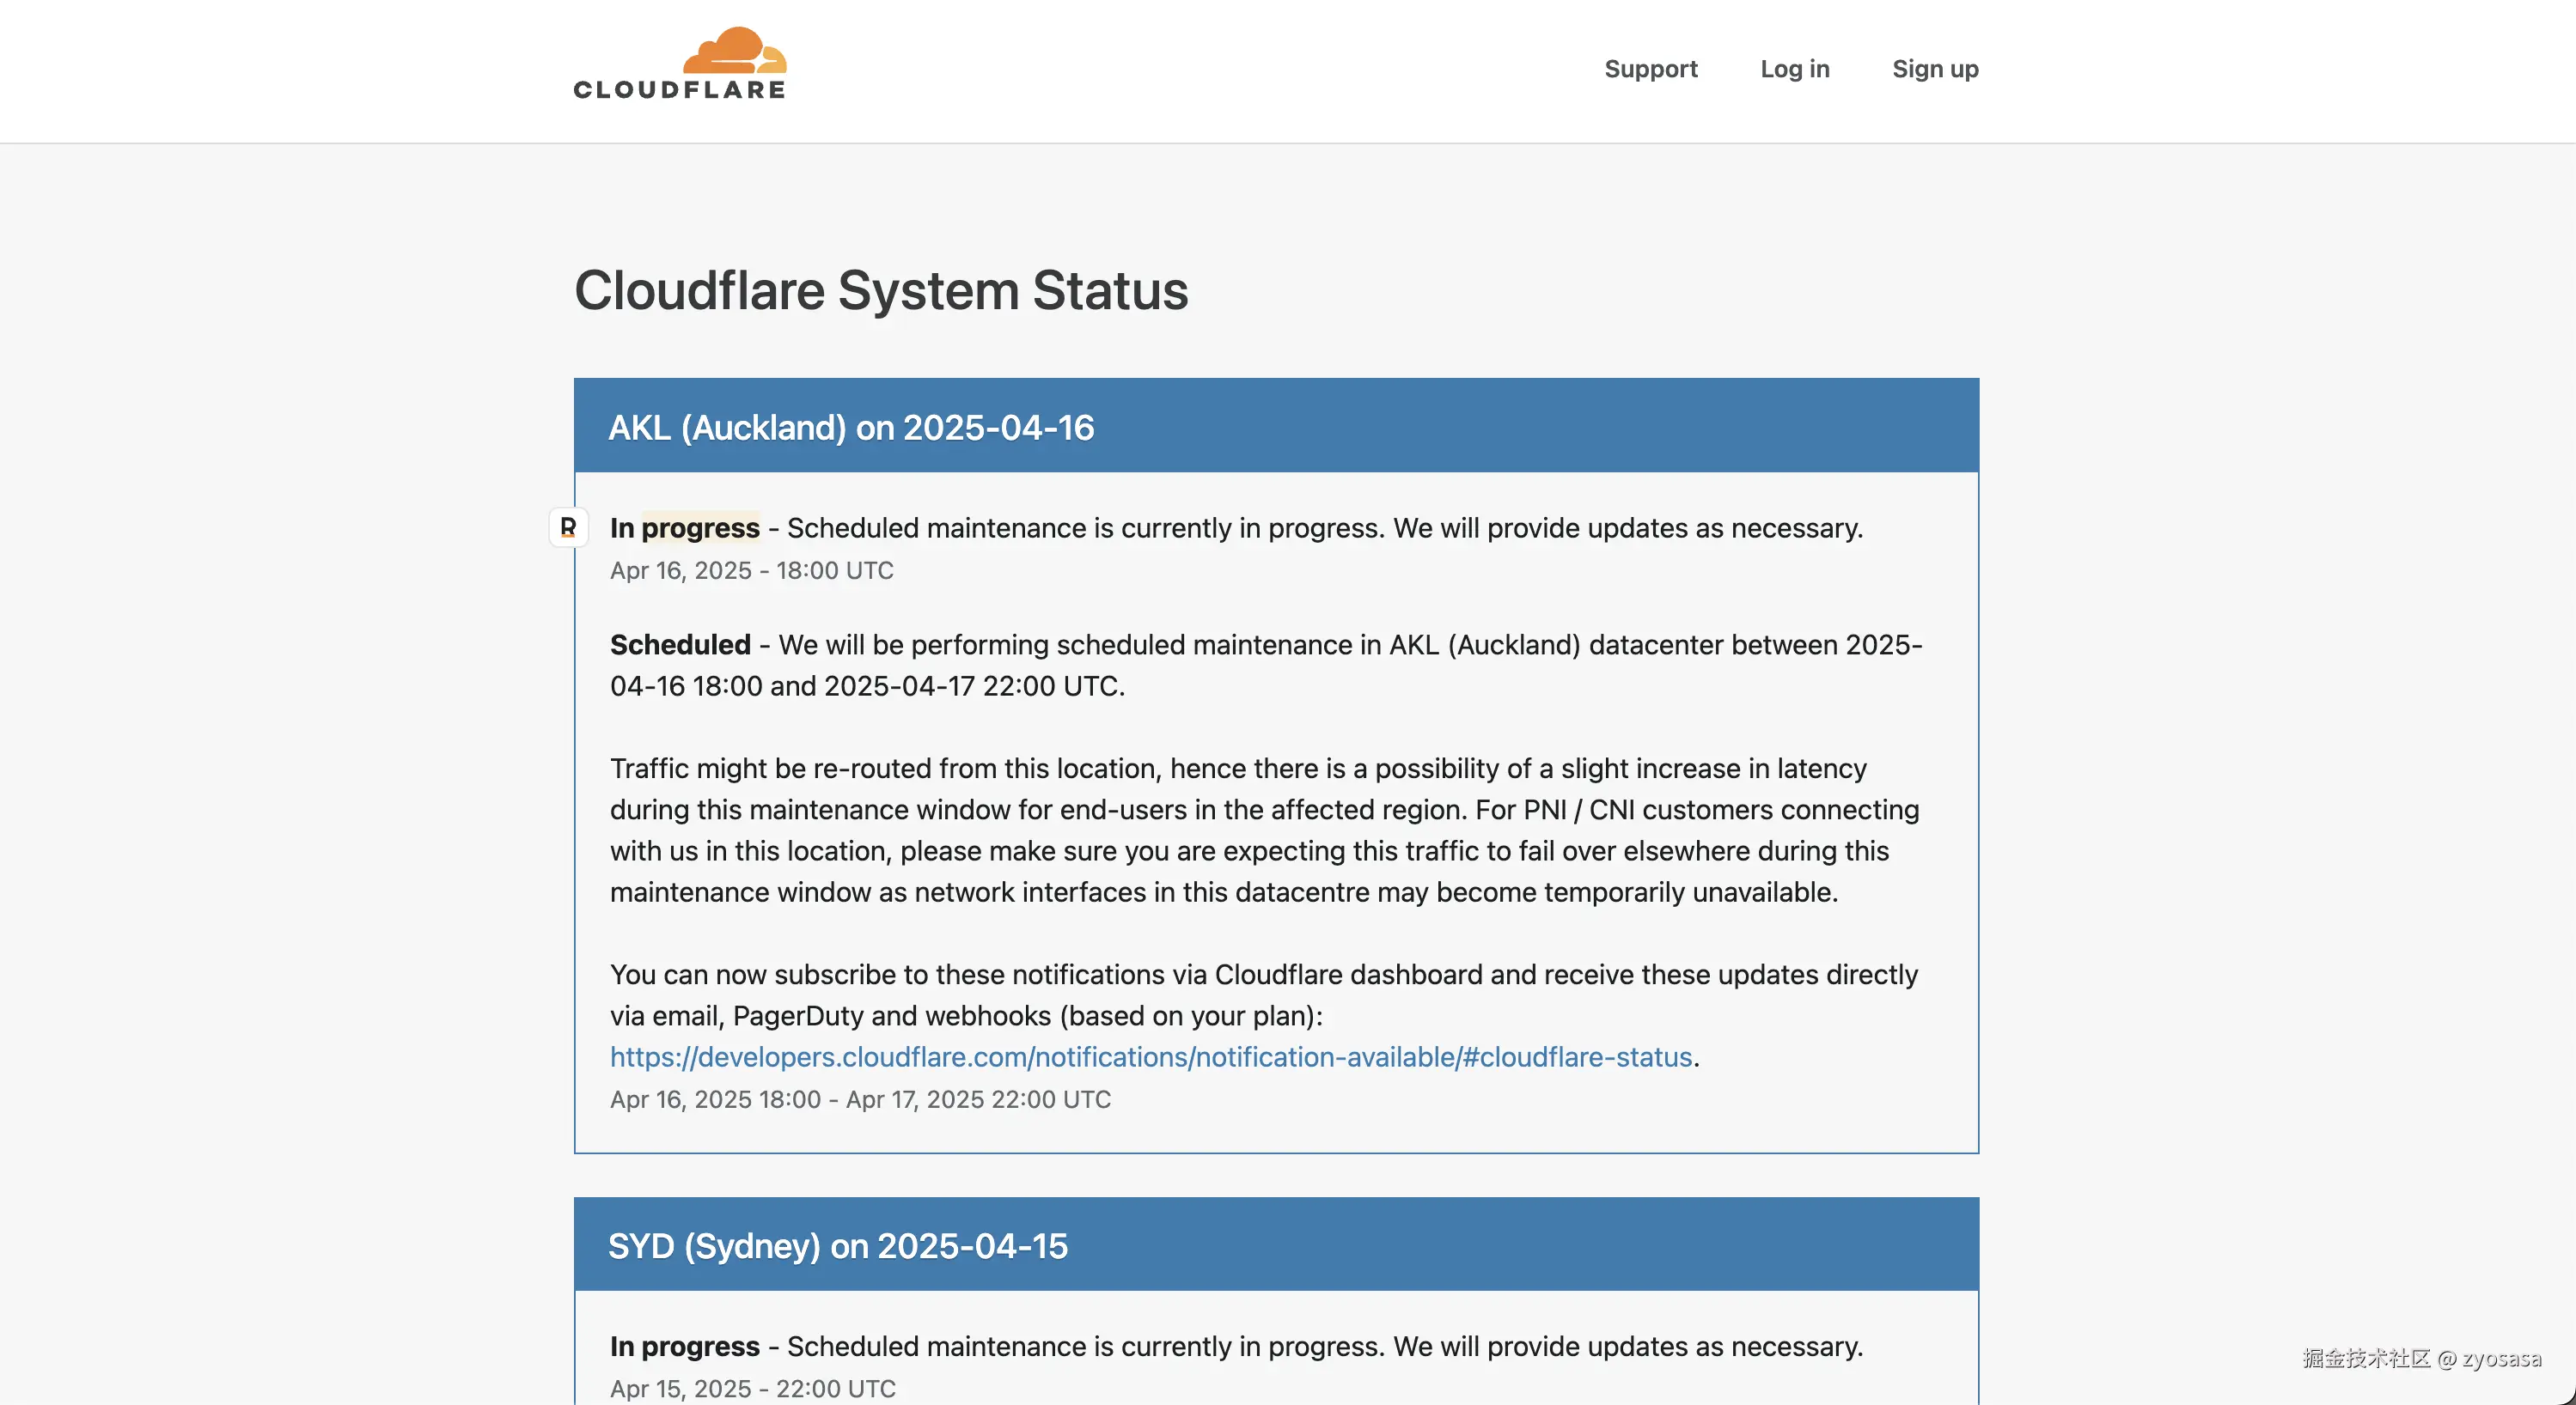Click the In progress status label under SYD

[x=684, y=1346]
